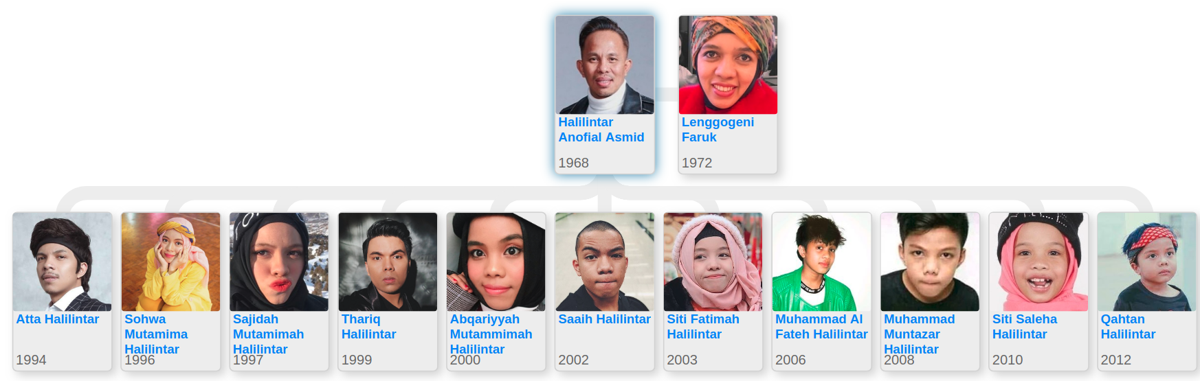Screen dimensions: 1200x381
Task: Click Thariq Halilintar's photo thumbnail
Action: [x=388, y=262]
